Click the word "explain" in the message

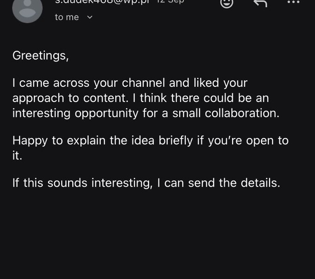[x=86, y=141]
